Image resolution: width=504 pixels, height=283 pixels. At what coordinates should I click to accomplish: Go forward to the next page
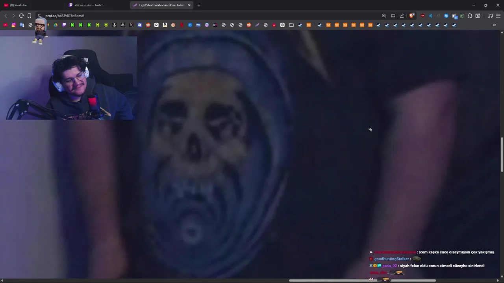13,16
